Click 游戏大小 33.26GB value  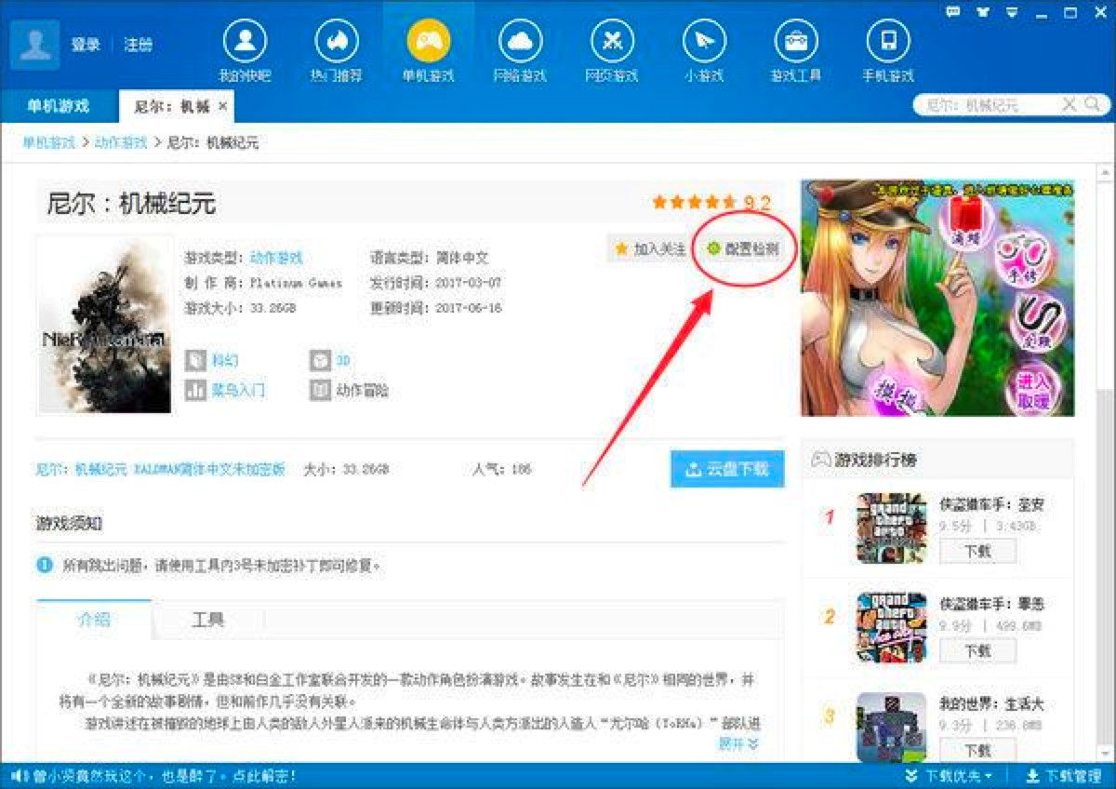[x=272, y=308]
